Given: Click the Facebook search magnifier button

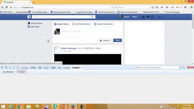Looking at the screenshot, I should [92, 17].
